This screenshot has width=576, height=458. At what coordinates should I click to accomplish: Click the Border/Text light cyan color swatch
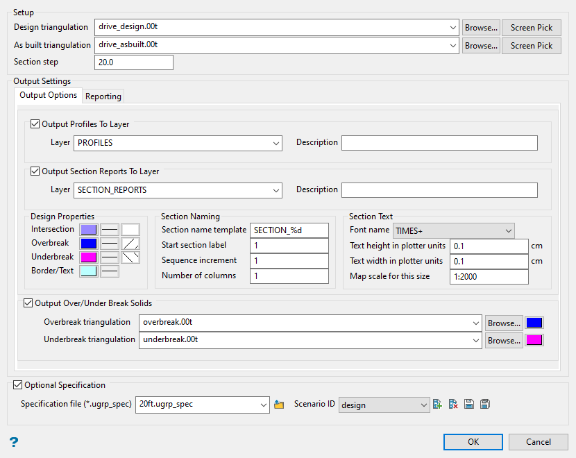point(88,271)
